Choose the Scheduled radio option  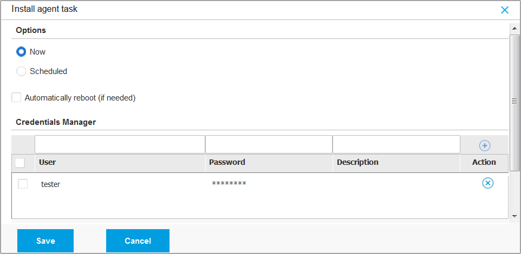pos(22,71)
